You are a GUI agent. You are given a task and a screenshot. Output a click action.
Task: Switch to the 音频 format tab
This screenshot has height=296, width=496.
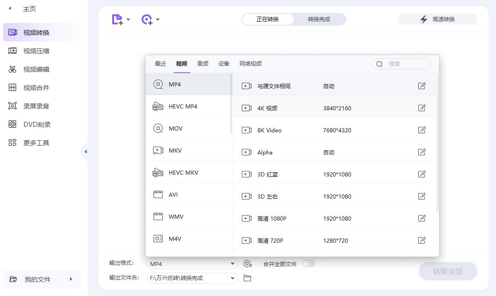point(202,63)
